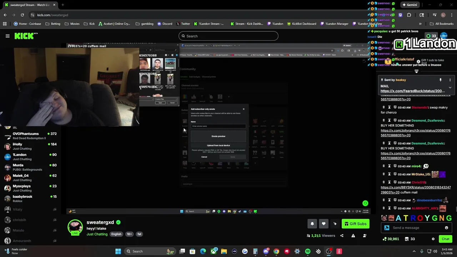This screenshot has width=457, height=257.
Task: Open the Discord bookmark
Action: coord(165,24)
